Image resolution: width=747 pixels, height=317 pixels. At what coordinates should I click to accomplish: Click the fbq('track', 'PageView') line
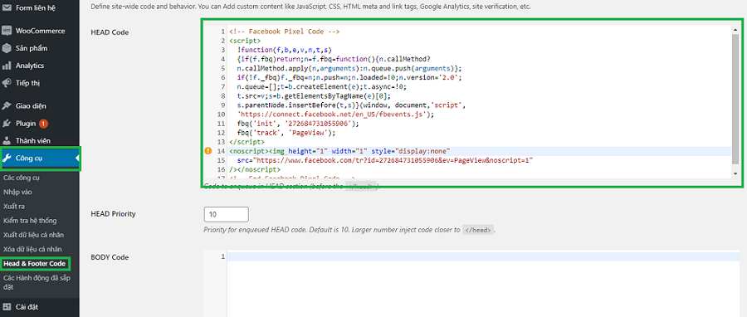pyautogui.click(x=286, y=133)
